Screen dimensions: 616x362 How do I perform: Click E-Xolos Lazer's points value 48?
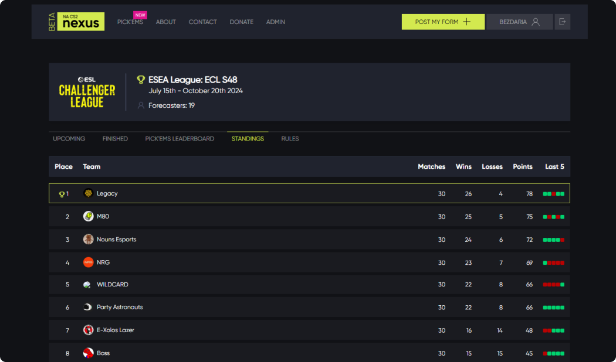point(529,330)
